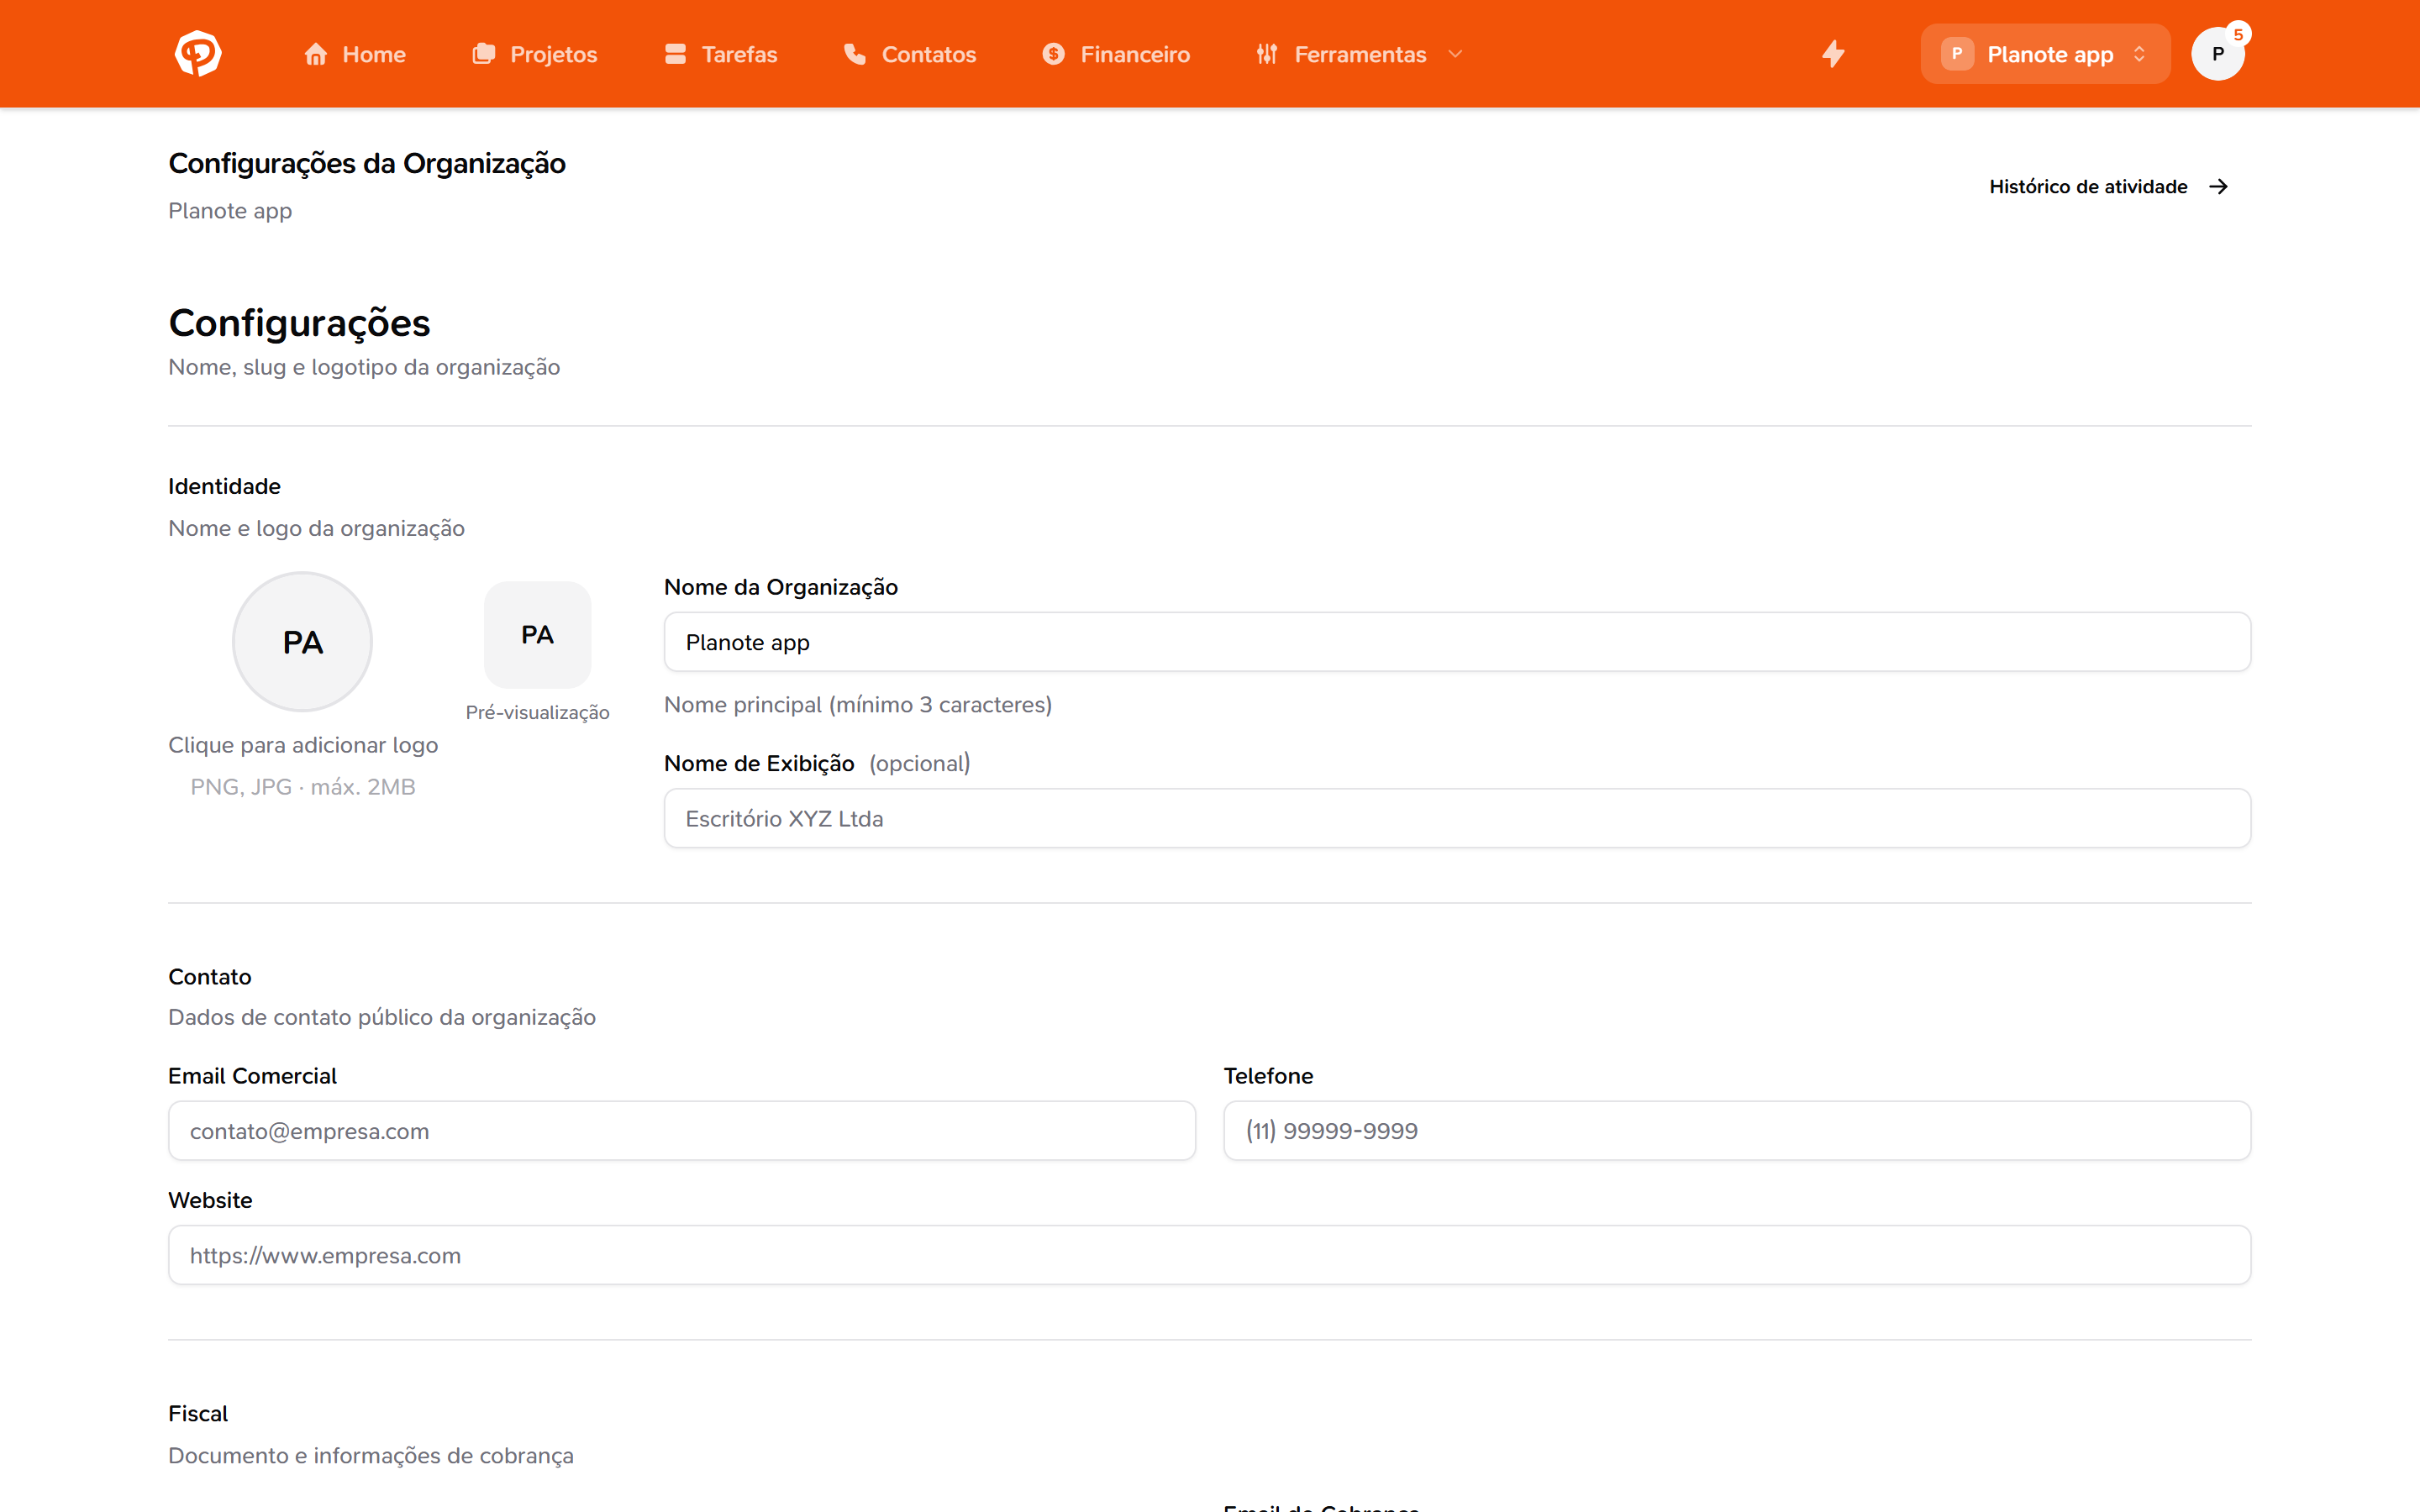Click 'Clique para adicionar logo' text
Image resolution: width=2420 pixels, height=1512 pixels.
pyautogui.click(x=303, y=745)
